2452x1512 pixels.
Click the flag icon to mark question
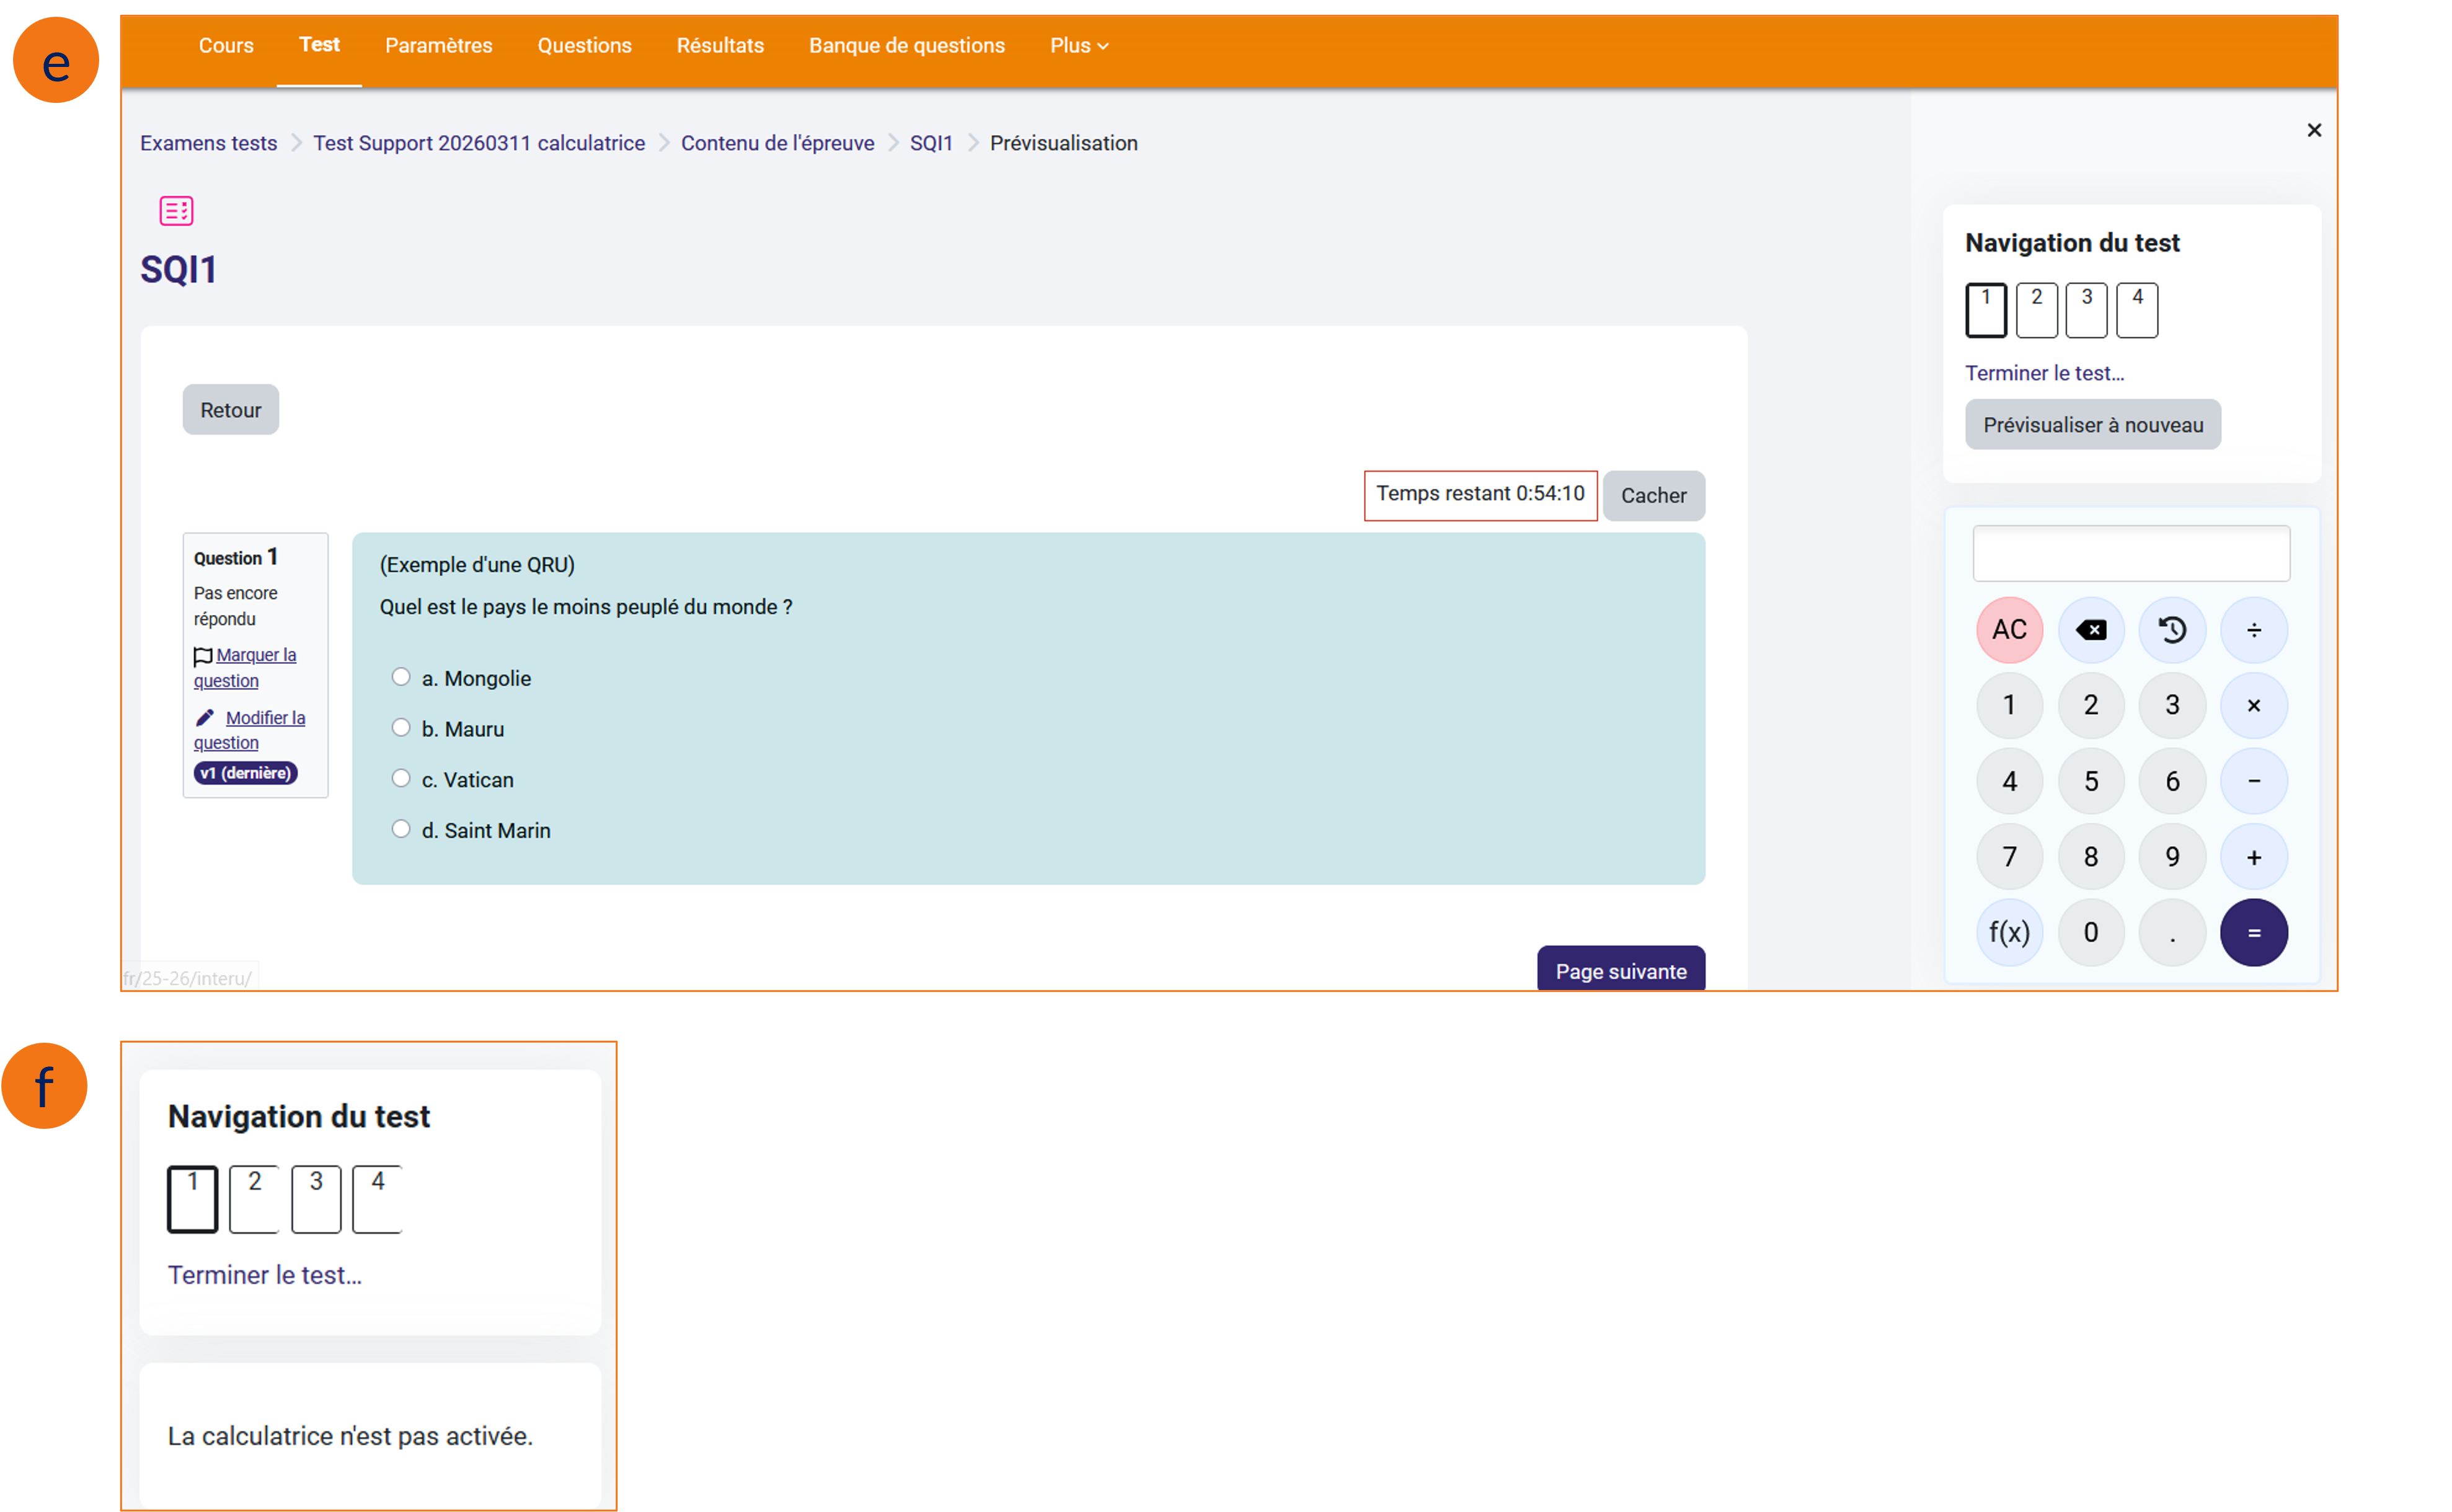pos(203,656)
